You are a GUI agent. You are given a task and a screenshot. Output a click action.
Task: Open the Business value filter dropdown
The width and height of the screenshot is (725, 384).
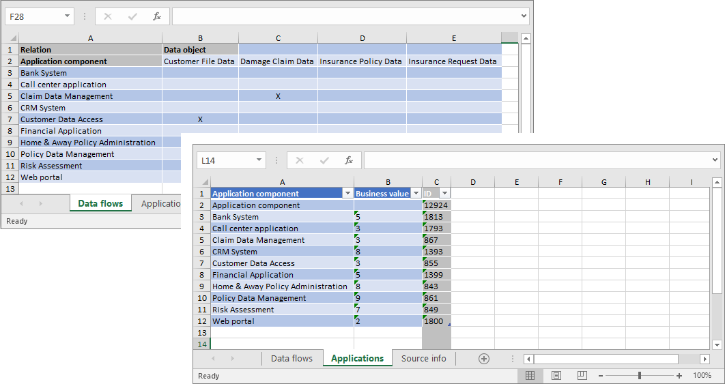[416, 194]
